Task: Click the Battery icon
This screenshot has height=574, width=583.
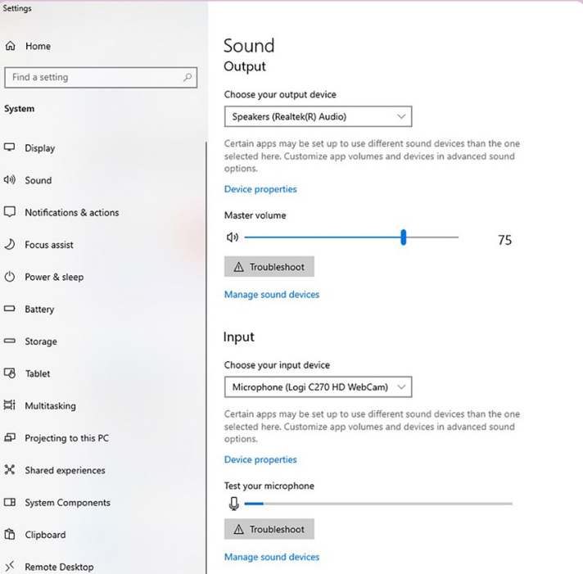Action: (10, 309)
